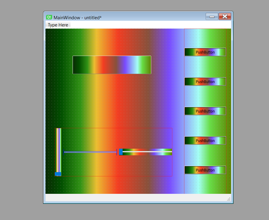Click the fourth PushButton from the top
This screenshot has width=269, height=220.
pyautogui.click(x=205, y=141)
